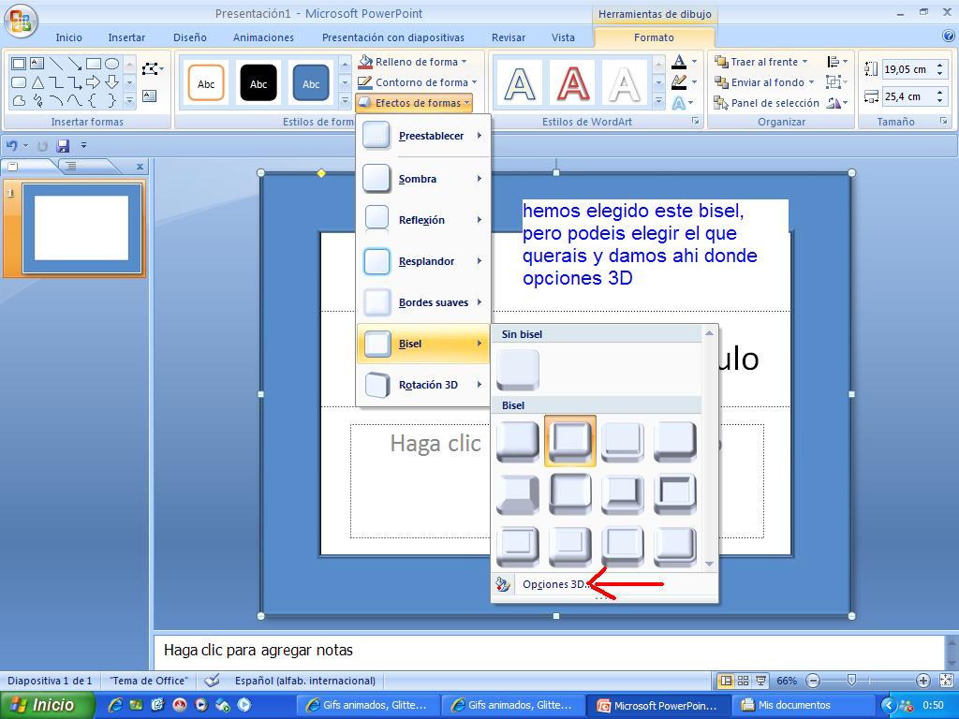
Task: Click the zoom slider handle
Action: point(851,681)
